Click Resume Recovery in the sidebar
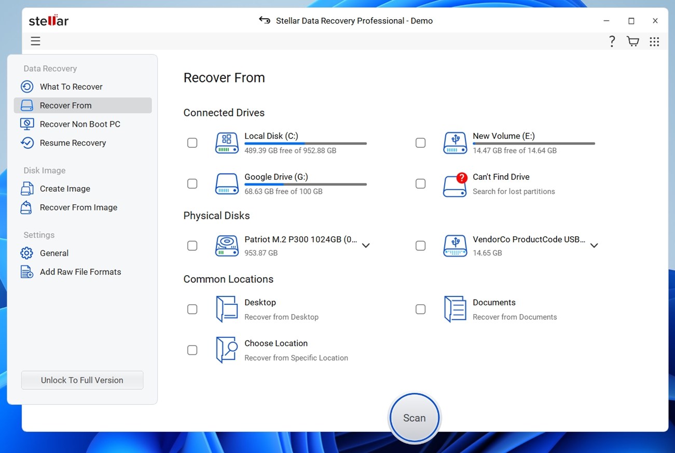The image size is (675, 453). point(73,143)
